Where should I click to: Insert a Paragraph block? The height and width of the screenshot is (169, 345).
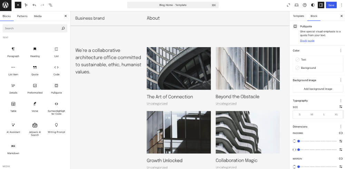(13, 52)
